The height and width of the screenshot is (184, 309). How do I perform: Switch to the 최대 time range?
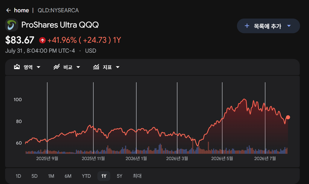coord(137,176)
